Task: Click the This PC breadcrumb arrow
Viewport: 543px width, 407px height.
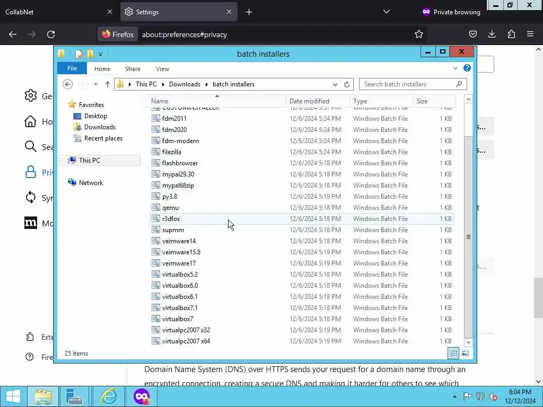Action: point(163,84)
